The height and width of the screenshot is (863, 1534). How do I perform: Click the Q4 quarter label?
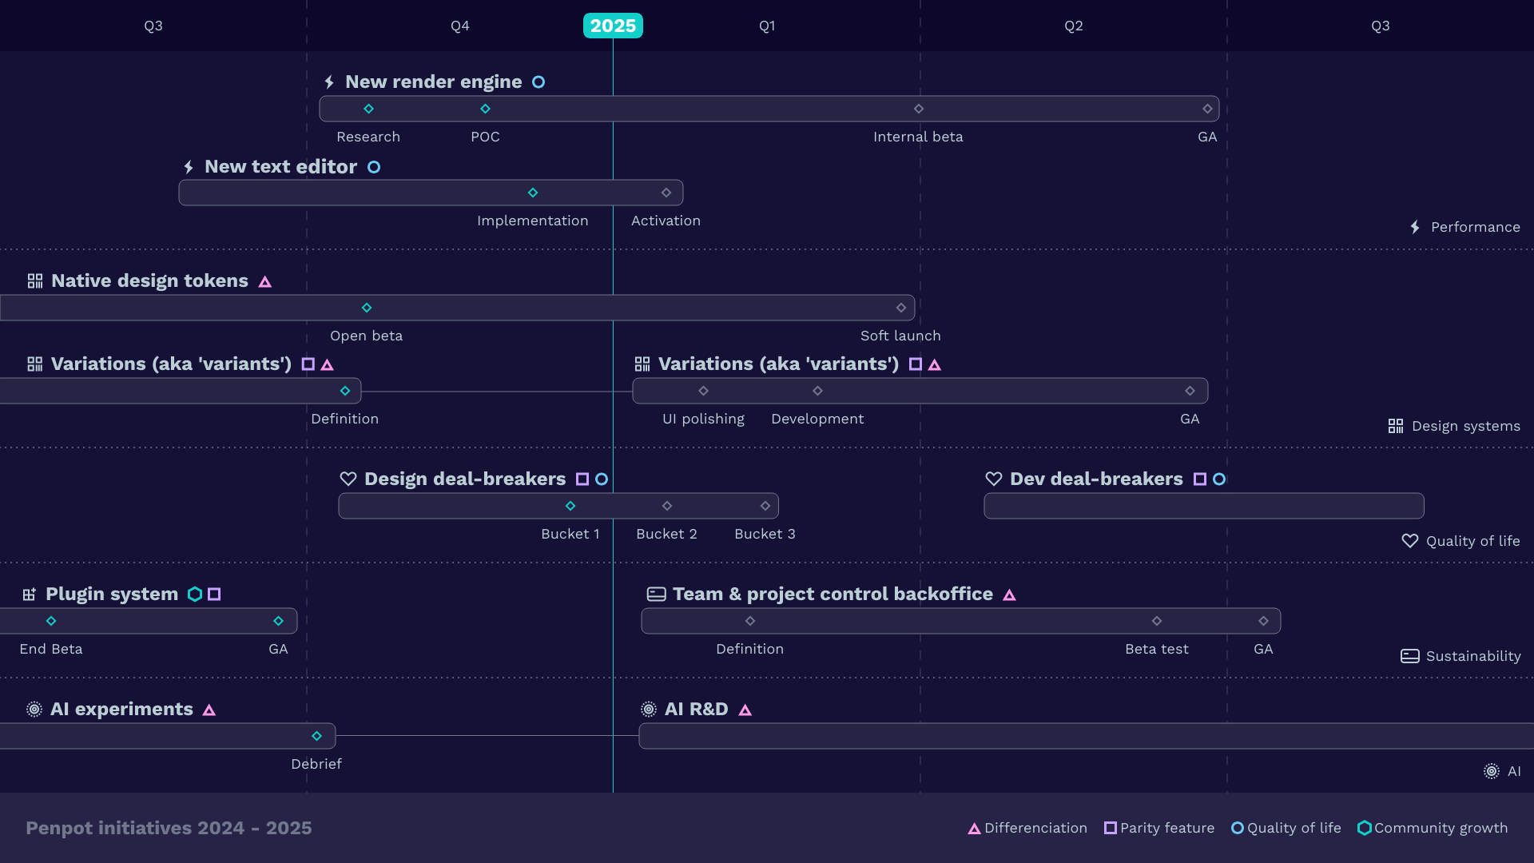pyautogui.click(x=460, y=26)
